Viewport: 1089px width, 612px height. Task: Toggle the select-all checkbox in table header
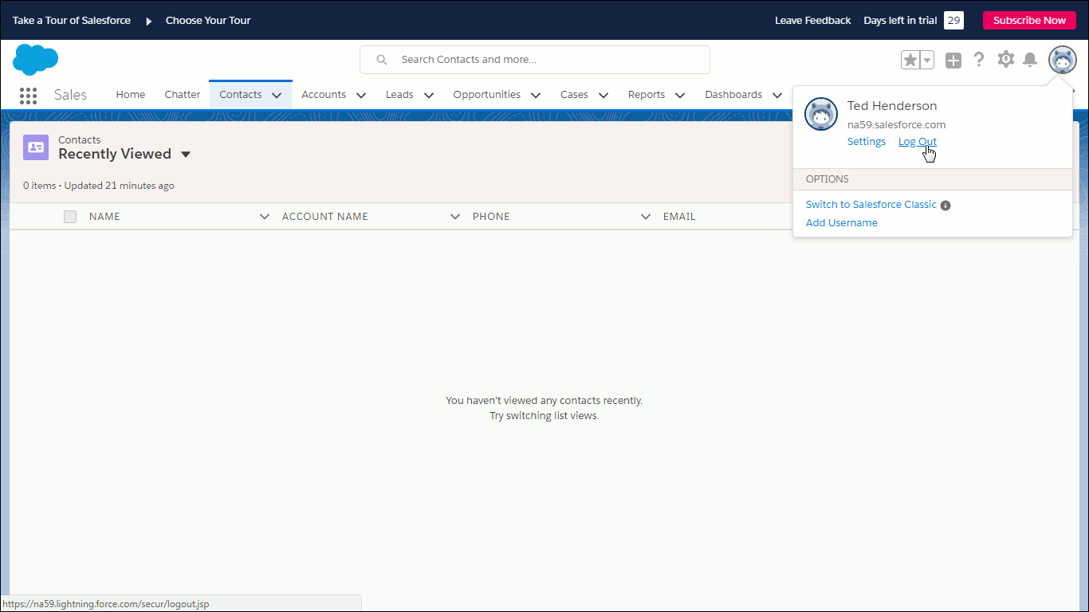[70, 217]
